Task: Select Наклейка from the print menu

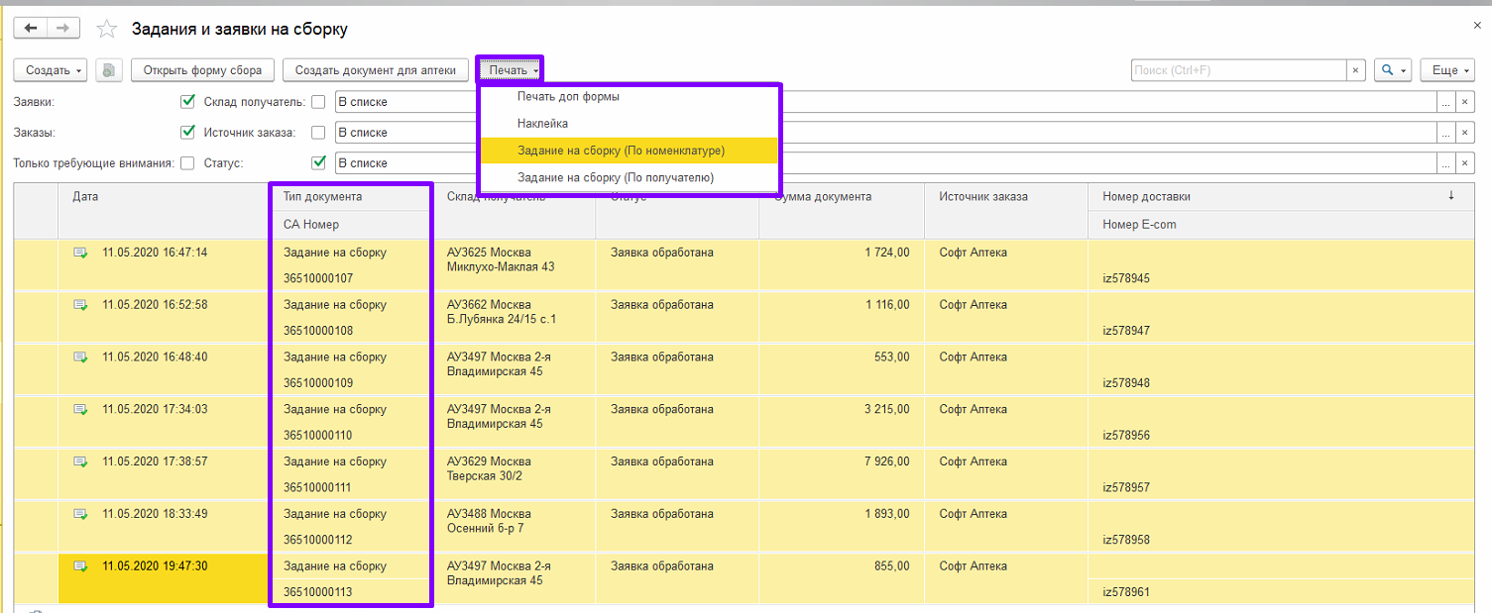Action: [x=542, y=124]
